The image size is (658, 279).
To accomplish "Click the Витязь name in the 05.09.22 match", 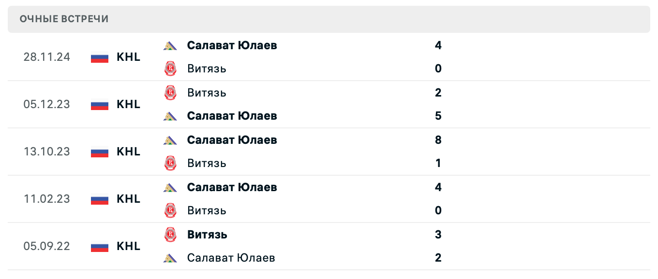I will click(207, 235).
